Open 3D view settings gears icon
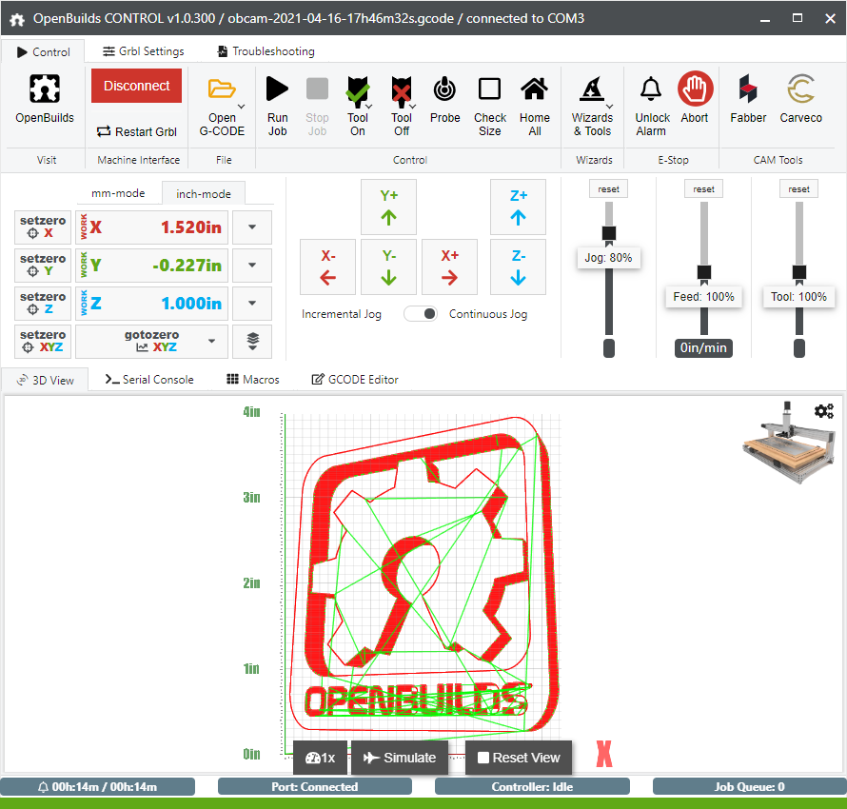 pos(824,411)
